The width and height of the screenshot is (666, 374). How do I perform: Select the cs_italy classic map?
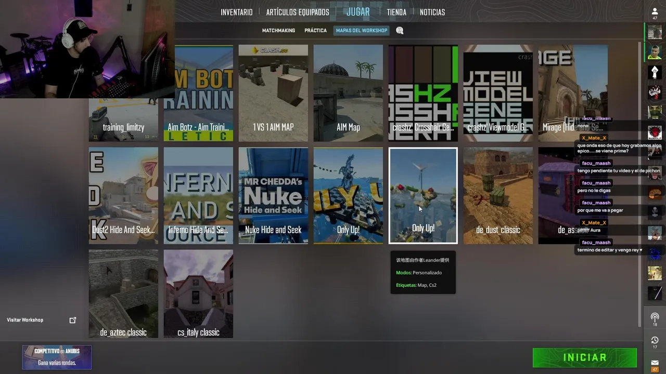click(x=198, y=294)
